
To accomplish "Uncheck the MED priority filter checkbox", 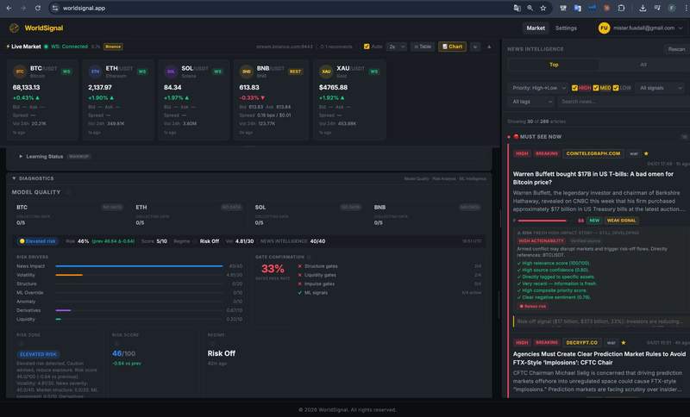I will pyautogui.click(x=595, y=88).
